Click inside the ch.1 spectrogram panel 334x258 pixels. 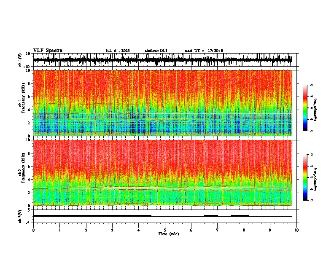coord(165,103)
